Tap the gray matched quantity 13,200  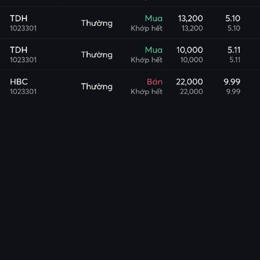192,28
